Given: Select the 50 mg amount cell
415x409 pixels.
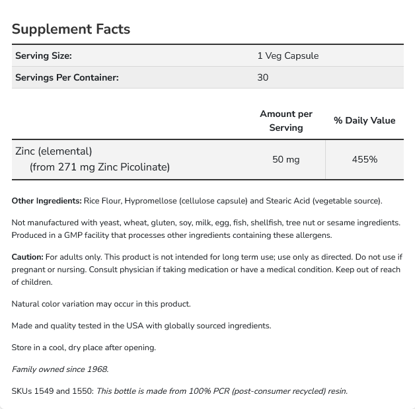Looking at the screenshot, I should tap(285, 159).
